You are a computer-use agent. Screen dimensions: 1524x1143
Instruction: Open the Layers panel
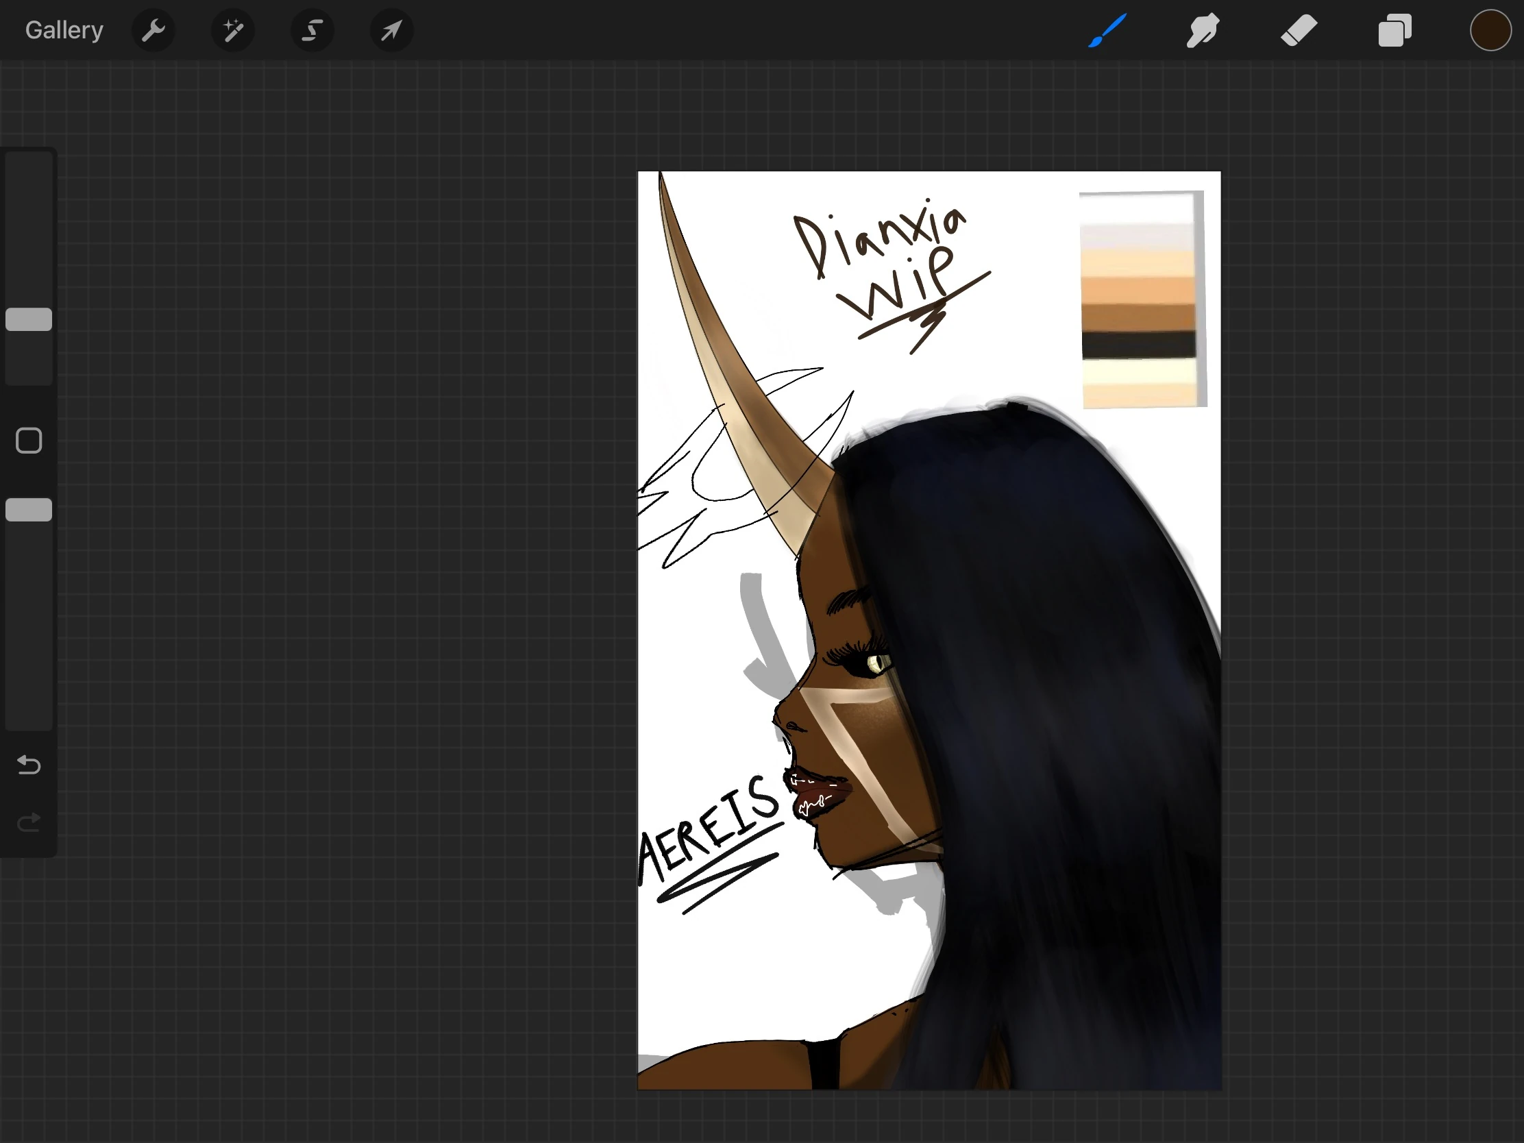tap(1394, 29)
